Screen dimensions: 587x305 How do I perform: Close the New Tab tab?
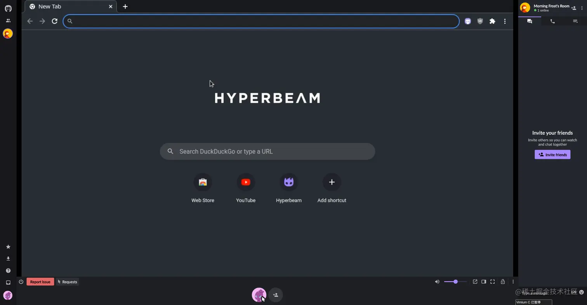111,7
